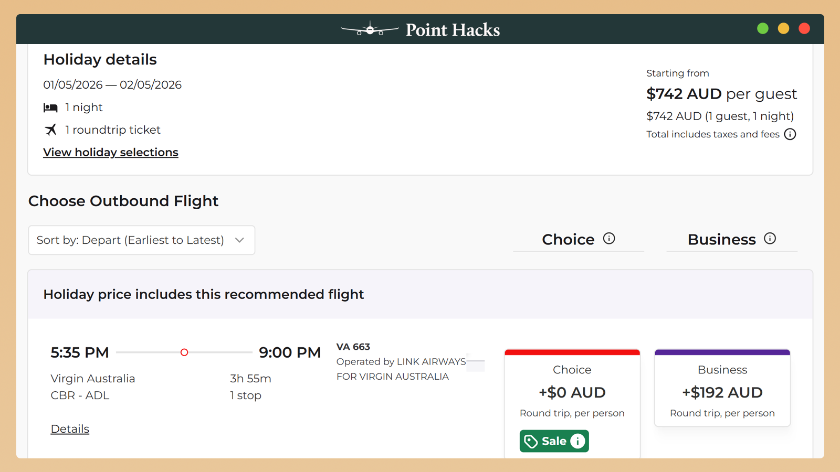Open the Business fare info icon
Screen dimensions: 840x472
770,239
